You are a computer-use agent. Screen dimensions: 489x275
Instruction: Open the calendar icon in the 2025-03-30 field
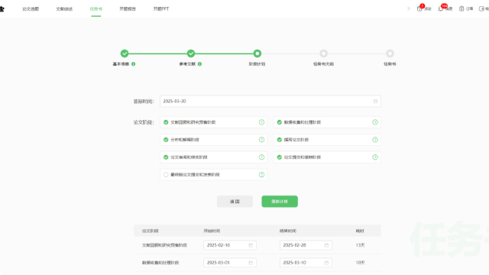coord(375,102)
